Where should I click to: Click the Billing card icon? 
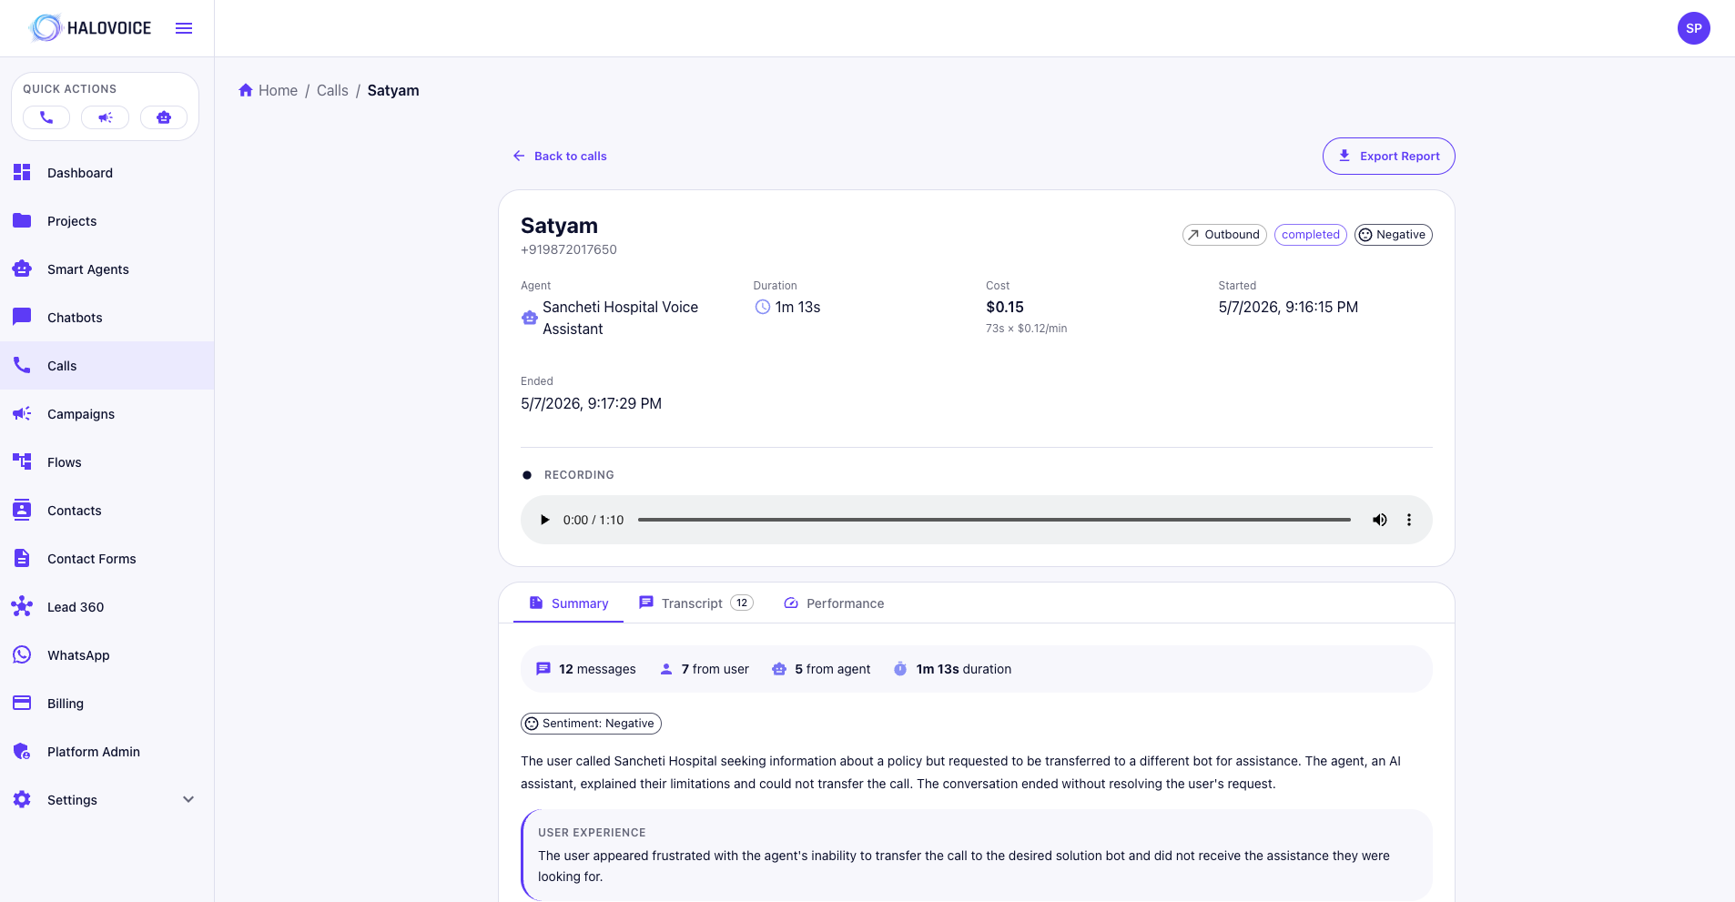click(22, 703)
